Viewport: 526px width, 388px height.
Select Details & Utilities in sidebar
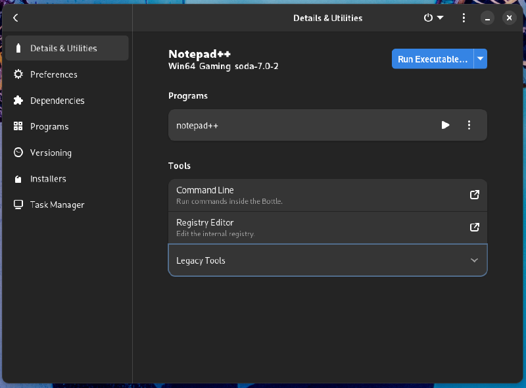[63, 49]
